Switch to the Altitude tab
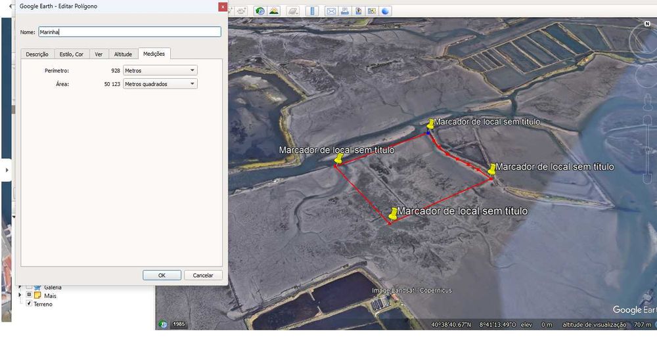The height and width of the screenshot is (346, 657). coord(124,54)
